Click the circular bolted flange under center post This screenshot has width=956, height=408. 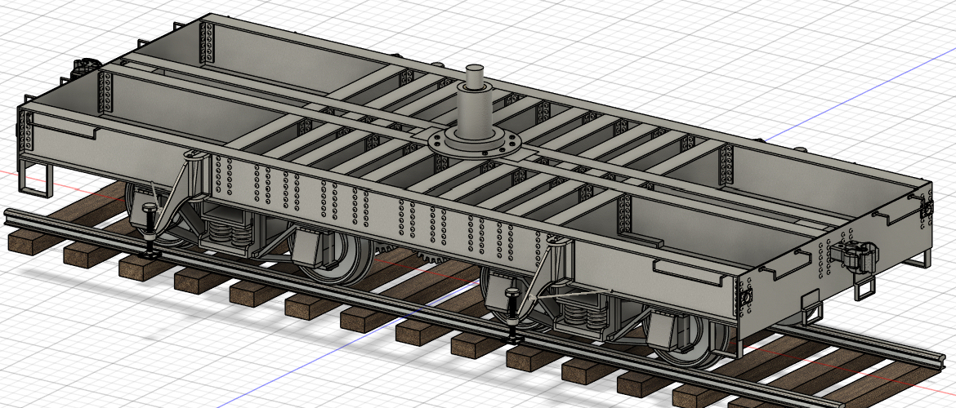(x=475, y=144)
